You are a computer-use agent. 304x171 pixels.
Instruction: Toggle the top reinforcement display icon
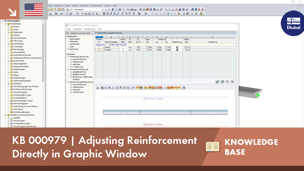[x=150, y=88]
